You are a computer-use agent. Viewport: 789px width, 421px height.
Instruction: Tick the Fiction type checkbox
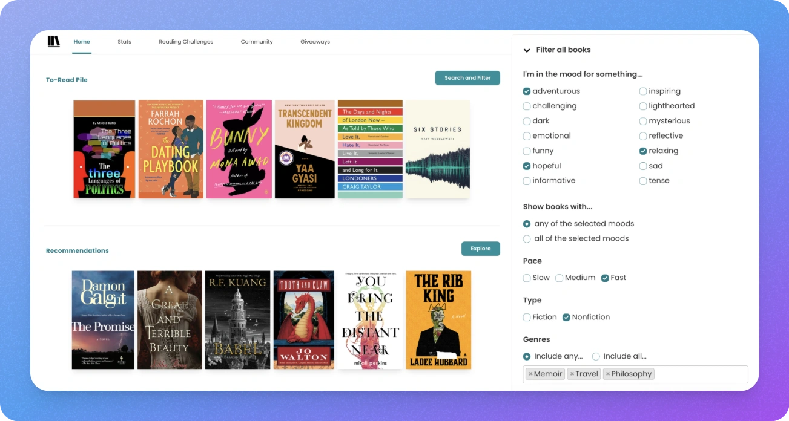[x=527, y=318]
